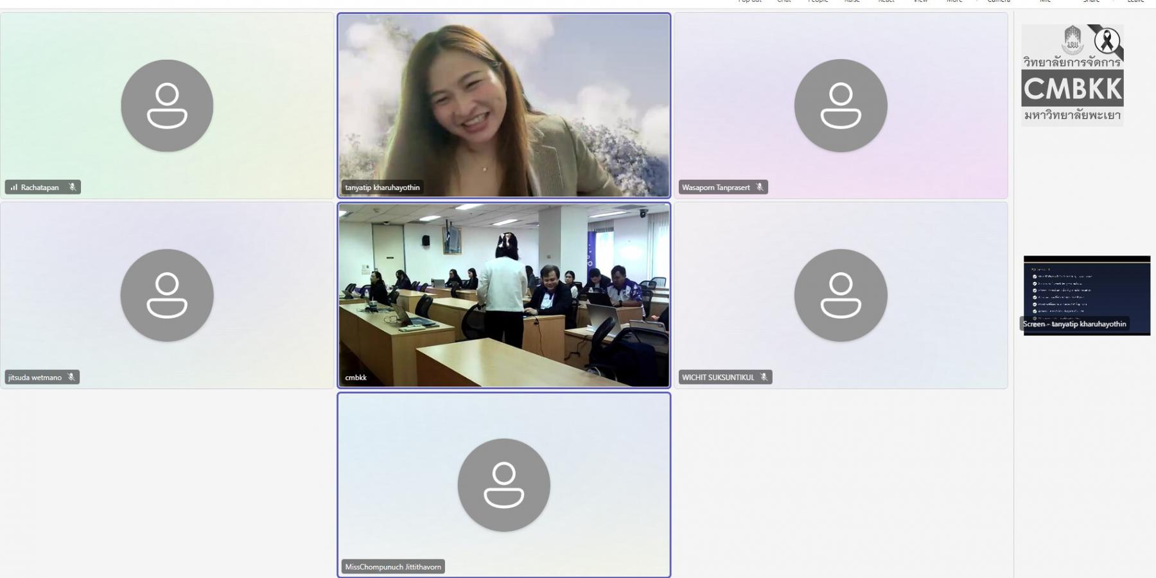This screenshot has width=1156, height=578.
Task: Click the 'Screen - tanyatip kharuhayothin' caption
Action: point(1074,324)
